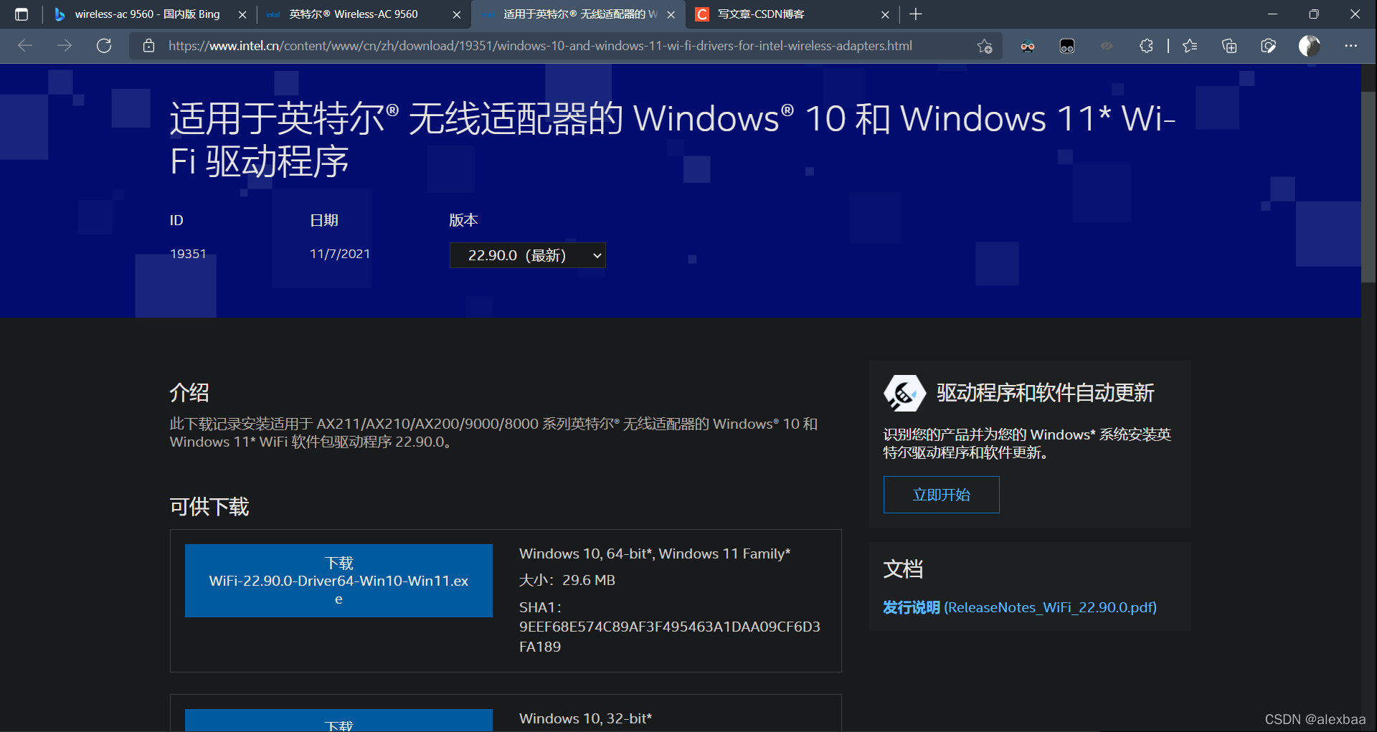The width and height of the screenshot is (1377, 732).
Task: Click the 介绍 heading
Action: pos(189,392)
